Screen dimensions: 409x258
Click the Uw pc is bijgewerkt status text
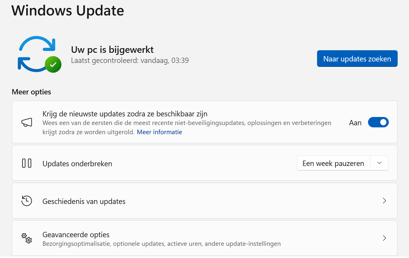coord(112,49)
